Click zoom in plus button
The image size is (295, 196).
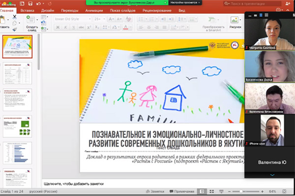[x=263, y=192]
